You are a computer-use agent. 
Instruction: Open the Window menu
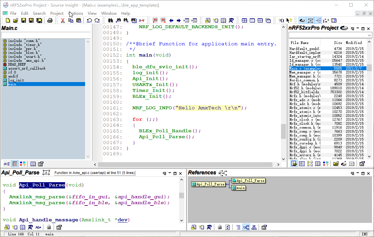click(109, 13)
